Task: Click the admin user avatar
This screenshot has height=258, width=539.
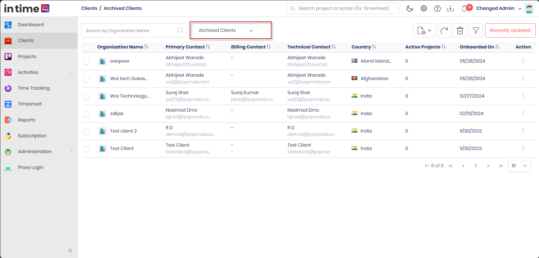Action: [x=529, y=8]
